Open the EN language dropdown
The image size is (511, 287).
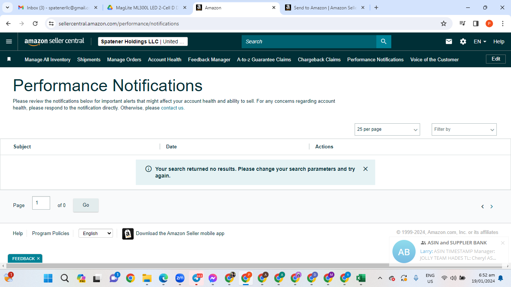tap(480, 41)
